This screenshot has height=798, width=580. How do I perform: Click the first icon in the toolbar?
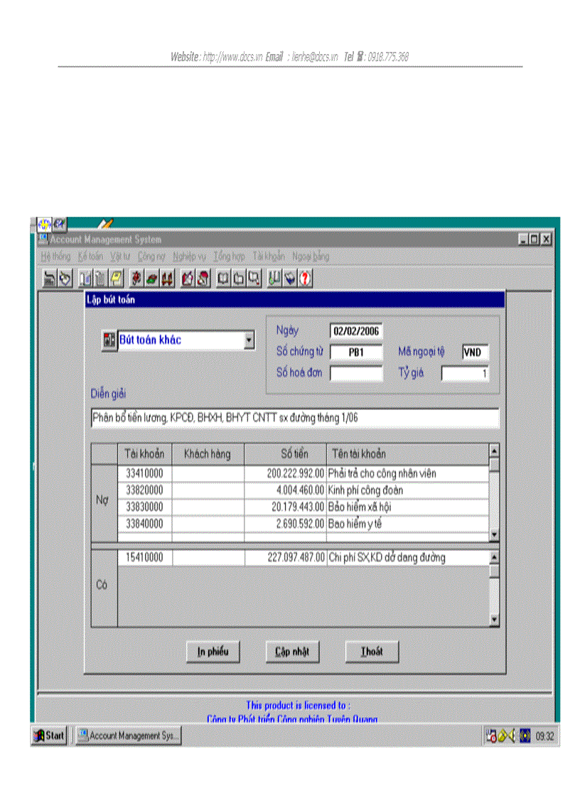tap(49, 279)
